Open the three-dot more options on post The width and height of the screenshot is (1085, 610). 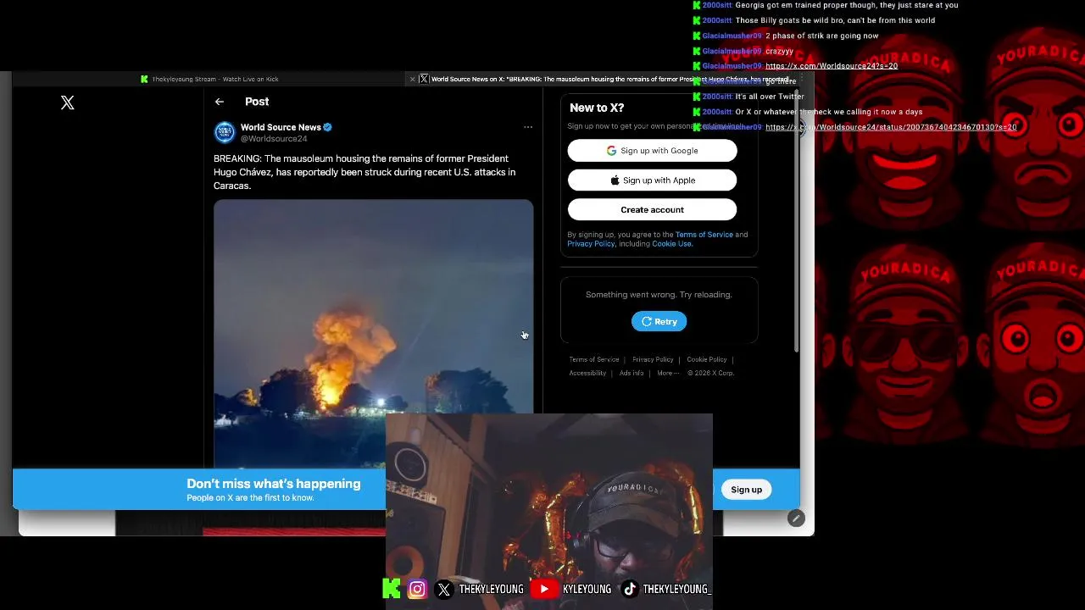click(528, 127)
